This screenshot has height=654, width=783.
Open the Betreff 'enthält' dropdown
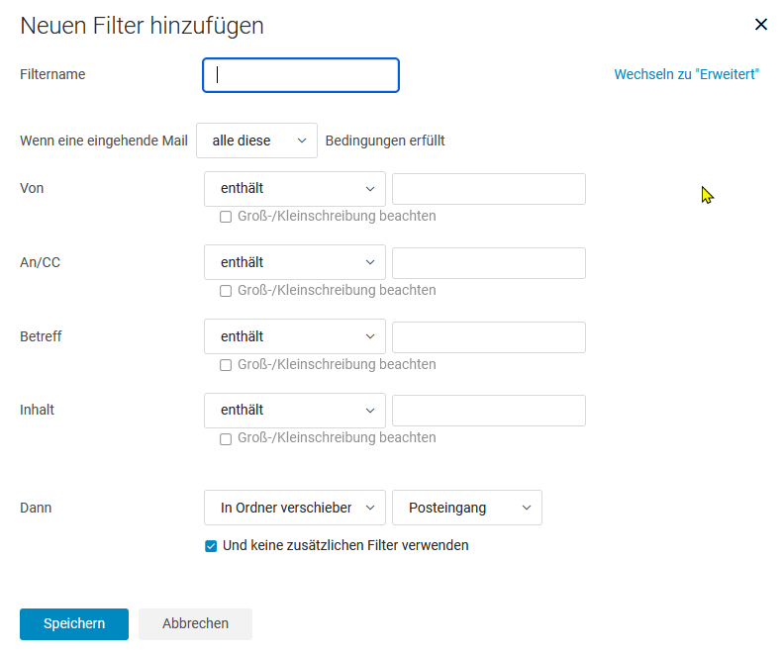tap(295, 336)
